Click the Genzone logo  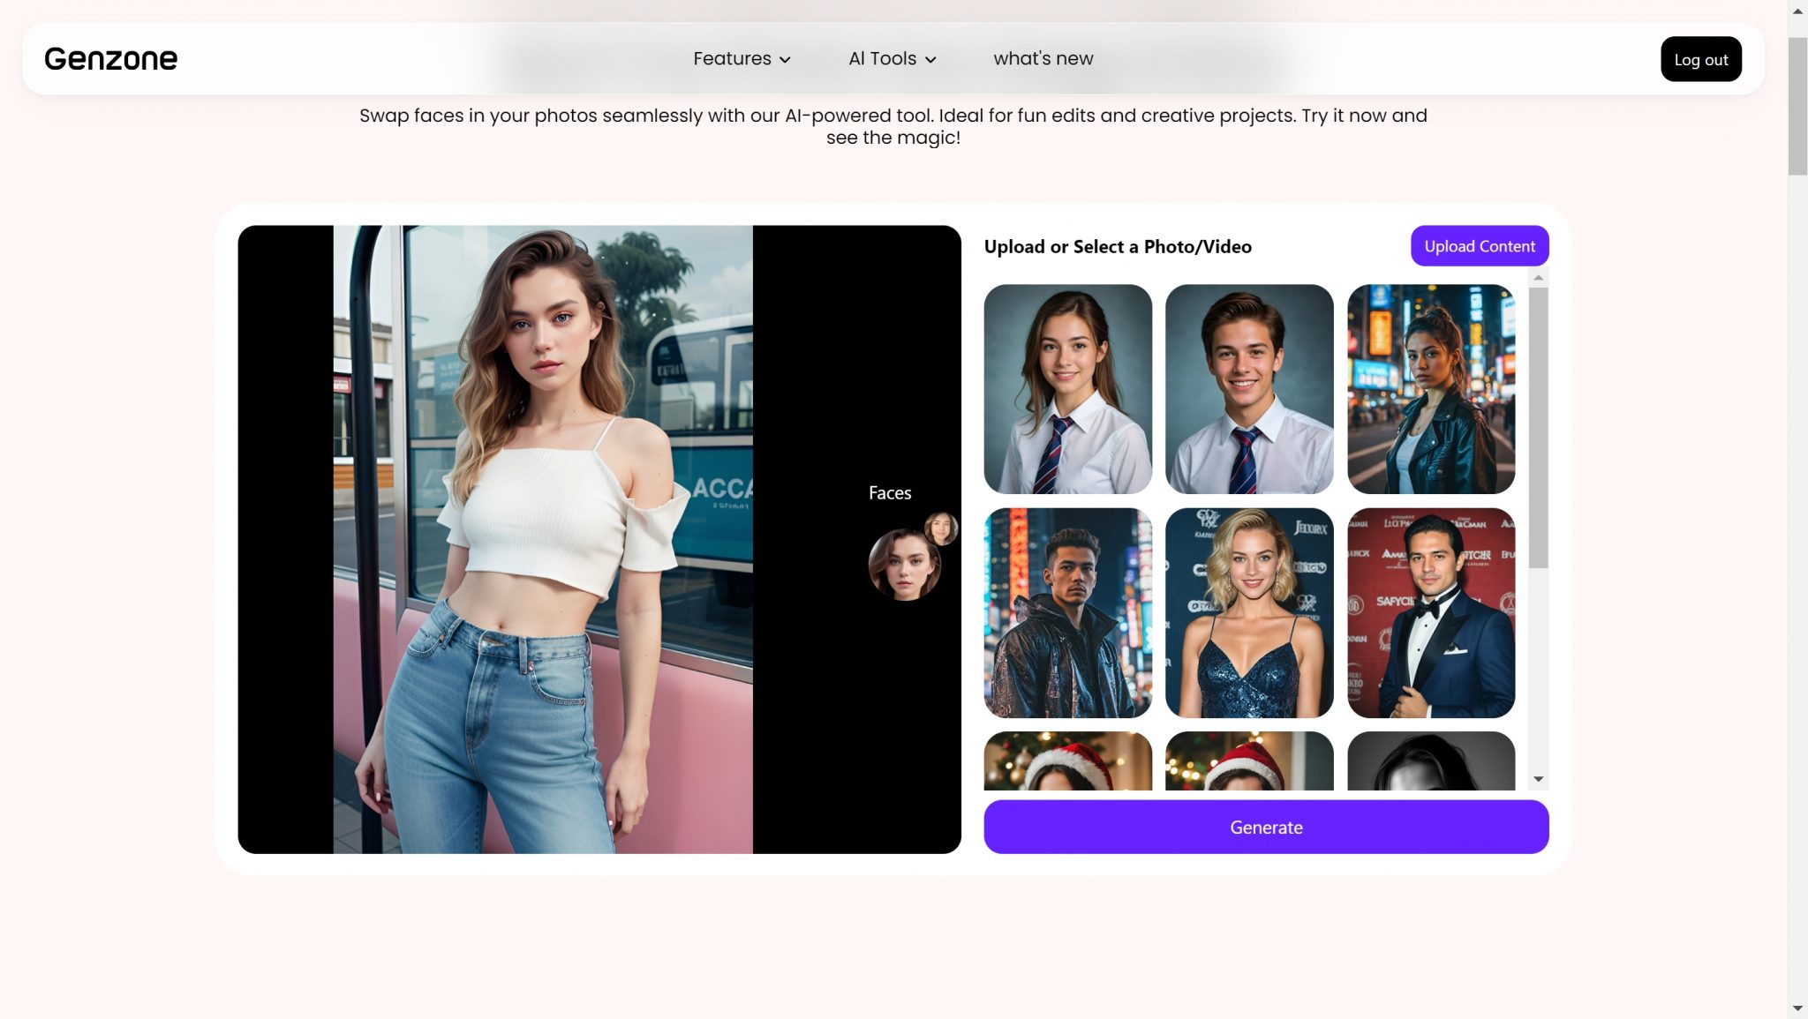click(110, 58)
